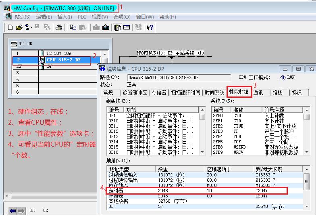Viewport: 316px width, 216px height.
Task: Click the Open ONLINE station toolbar icon
Action: (x=28, y=27)
